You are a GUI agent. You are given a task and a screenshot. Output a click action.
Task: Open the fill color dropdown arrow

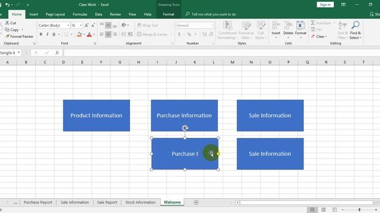(x=84, y=34)
